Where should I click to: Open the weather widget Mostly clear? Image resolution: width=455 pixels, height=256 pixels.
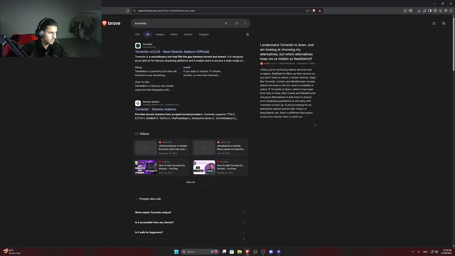pyautogui.click(x=12, y=252)
